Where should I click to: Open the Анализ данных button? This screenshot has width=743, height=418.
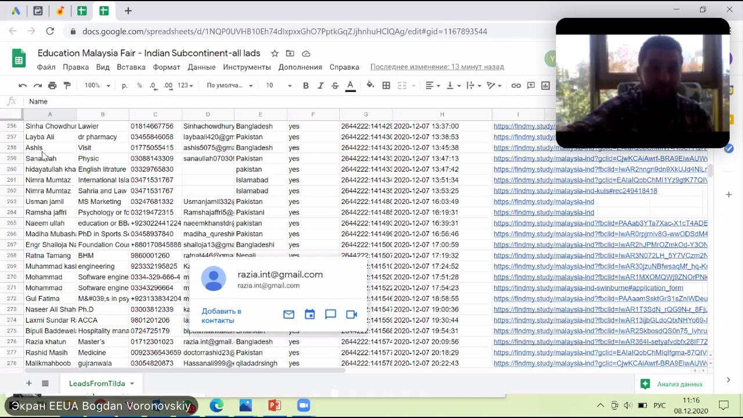pos(672,384)
